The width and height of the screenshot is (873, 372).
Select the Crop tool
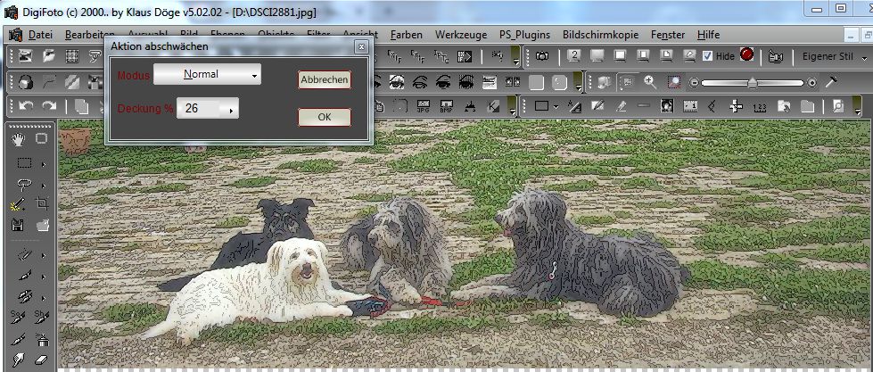(41, 204)
